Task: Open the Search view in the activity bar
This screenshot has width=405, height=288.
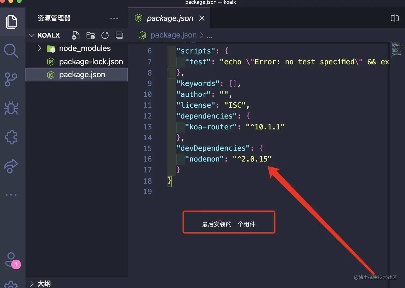Action: coord(11,51)
